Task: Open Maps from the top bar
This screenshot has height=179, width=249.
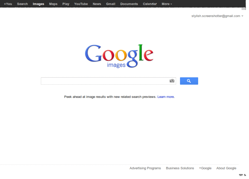Action: point(53,4)
